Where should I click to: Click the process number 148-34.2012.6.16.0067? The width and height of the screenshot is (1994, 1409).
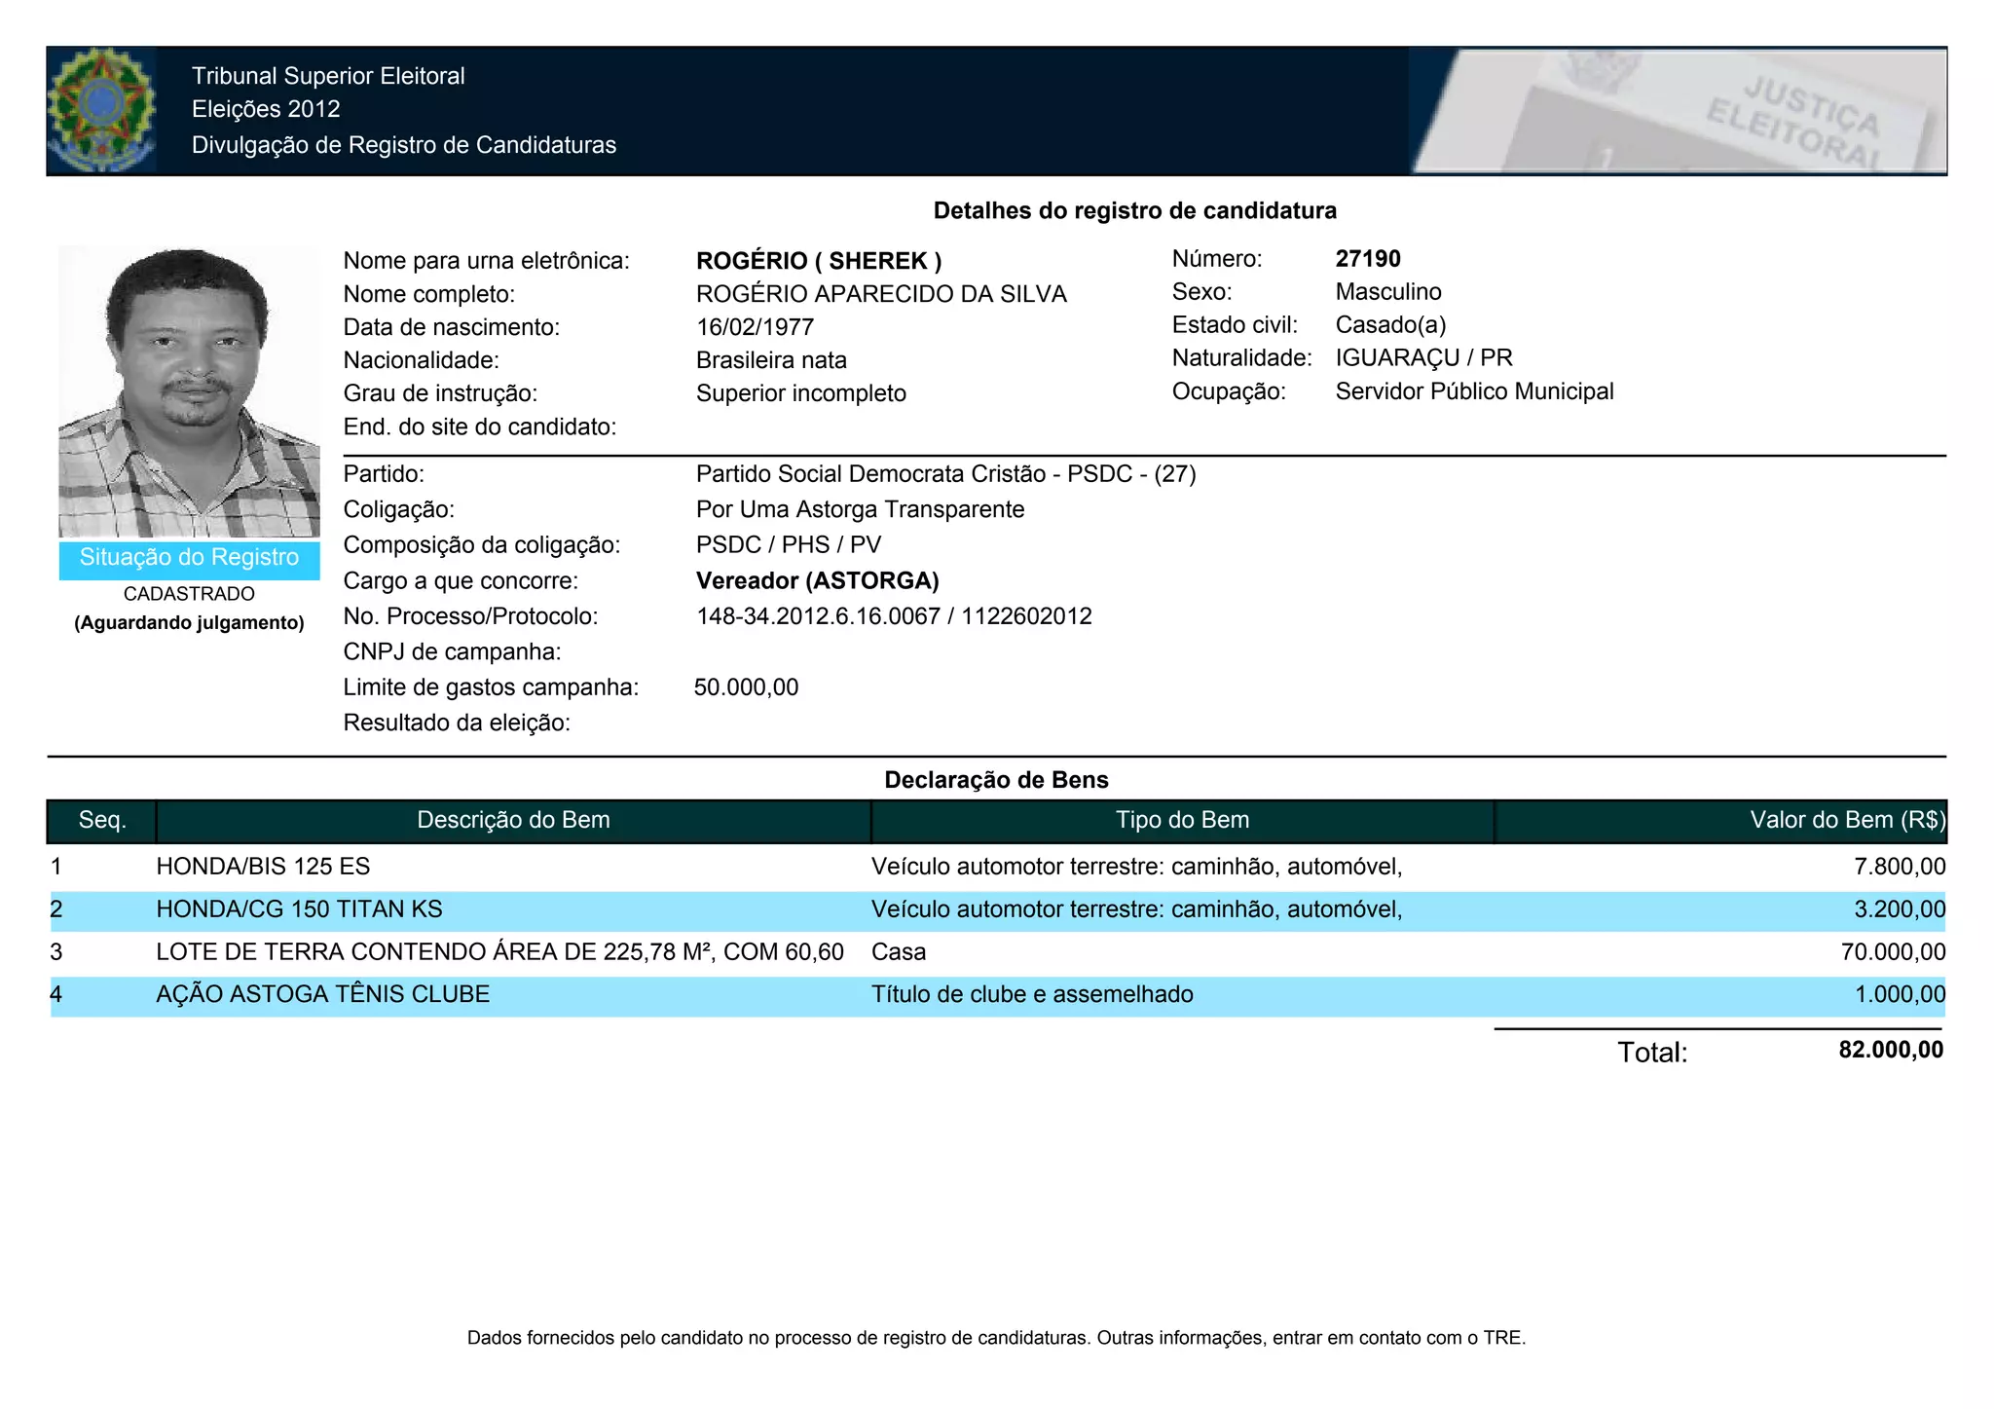pyautogui.click(x=818, y=617)
